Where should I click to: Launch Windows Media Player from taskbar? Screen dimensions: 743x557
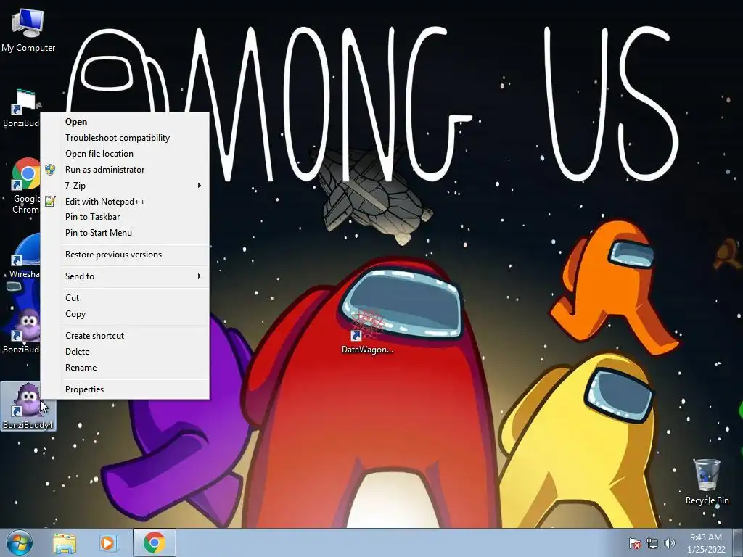(x=107, y=542)
